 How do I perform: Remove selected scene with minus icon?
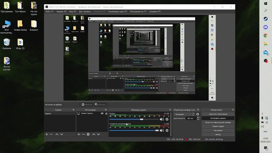(x=51, y=134)
